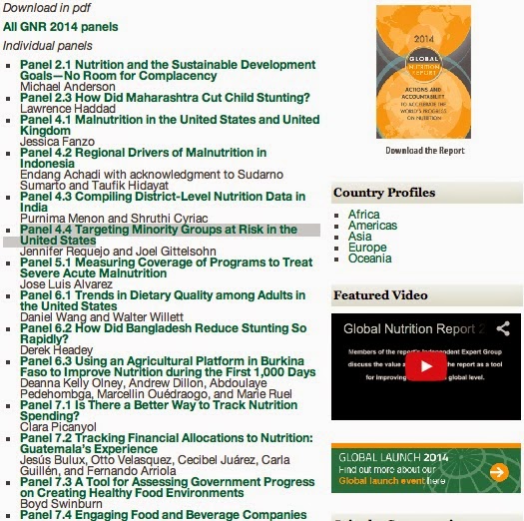This screenshot has width=524, height=521.
Task: Click the Global launch event banner text
Action: [x=392, y=481]
